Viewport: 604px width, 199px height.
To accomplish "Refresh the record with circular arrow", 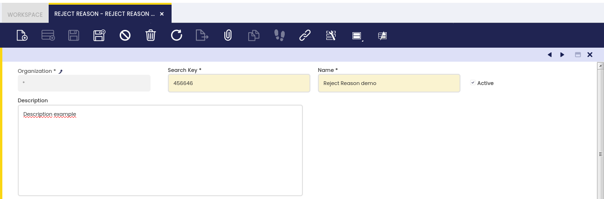I will [176, 36].
